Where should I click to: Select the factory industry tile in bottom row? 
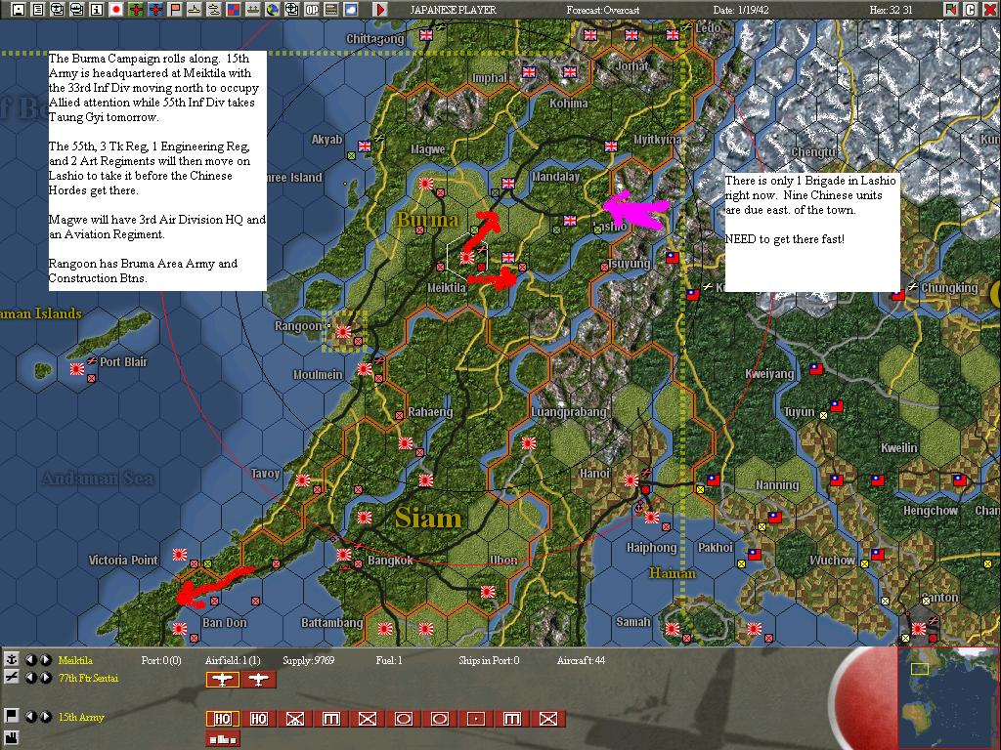coord(222,739)
